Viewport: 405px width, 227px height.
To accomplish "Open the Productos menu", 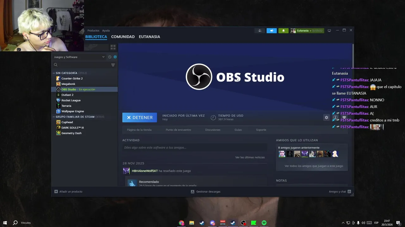I will click(x=93, y=31).
